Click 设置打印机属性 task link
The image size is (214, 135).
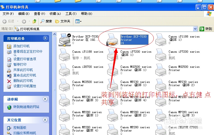pyautogui.click(x=25, y=86)
